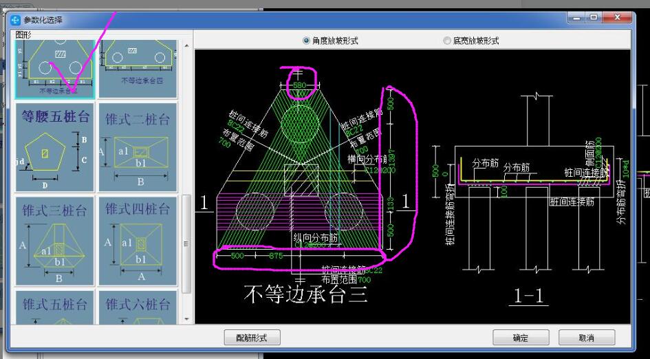
Task: Choose the 等腰五桩台 shape thumbnail
Action: pyautogui.click(x=55, y=146)
